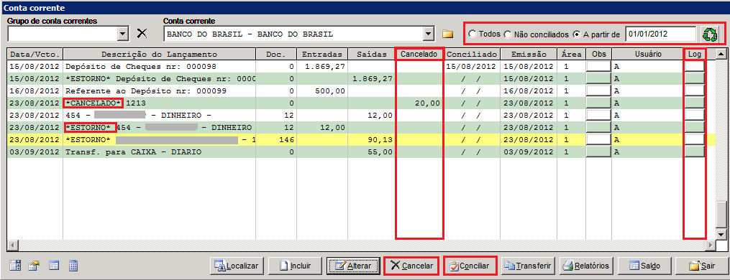Click the first bottom-left ledger icon
This screenshot has width=730, height=280.
pos(15,266)
